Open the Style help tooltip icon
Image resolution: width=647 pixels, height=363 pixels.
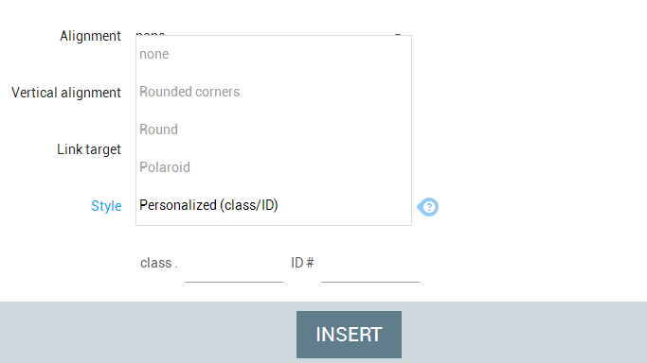coord(428,207)
